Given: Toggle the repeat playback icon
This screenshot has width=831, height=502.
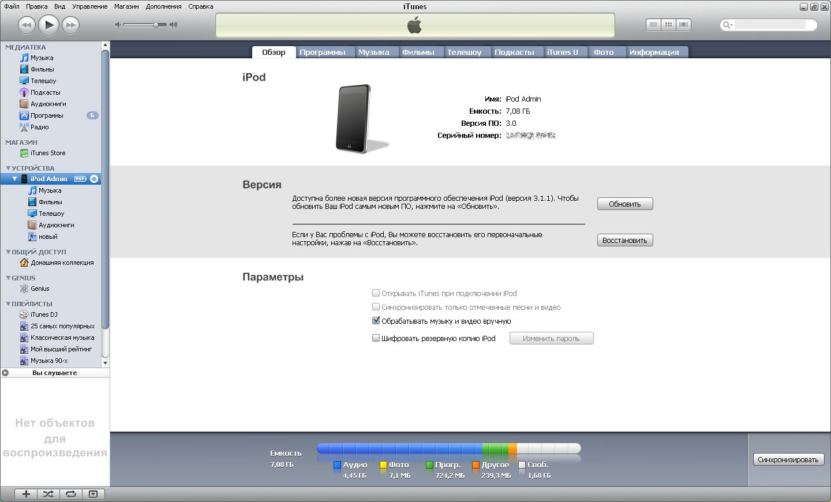Looking at the screenshot, I should pos(71,494).
